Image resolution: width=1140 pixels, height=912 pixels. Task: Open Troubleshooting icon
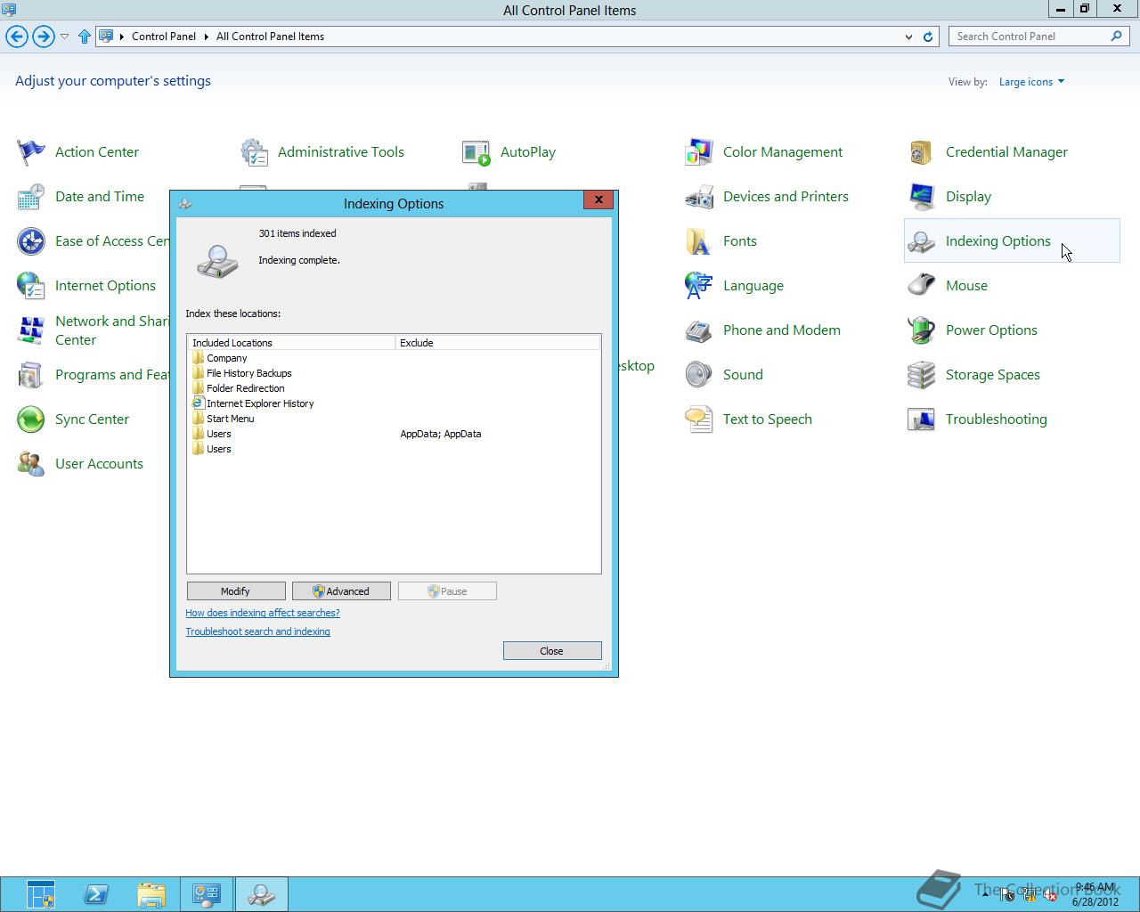point(922,419)
